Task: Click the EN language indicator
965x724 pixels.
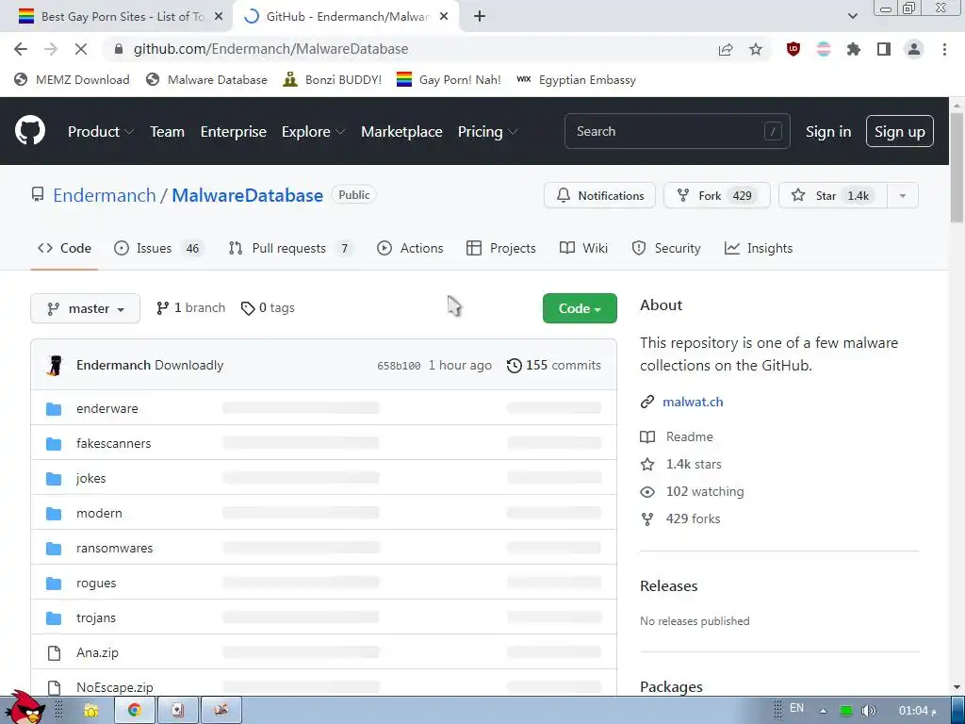Action: pyautogui.click(x=796, y=708)
